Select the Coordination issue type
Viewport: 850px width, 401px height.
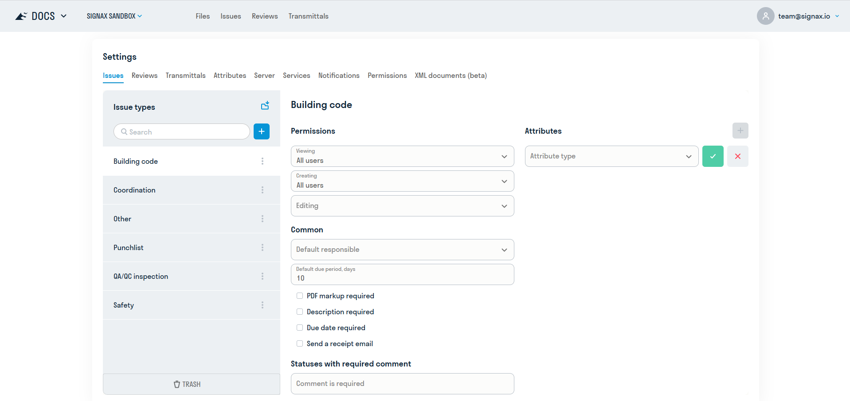tap(192, 190)
